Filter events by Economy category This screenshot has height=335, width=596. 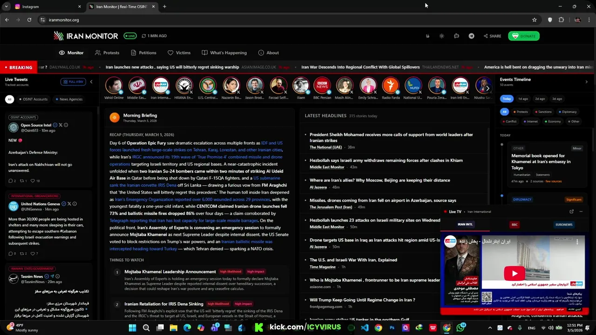pos(552,121)
